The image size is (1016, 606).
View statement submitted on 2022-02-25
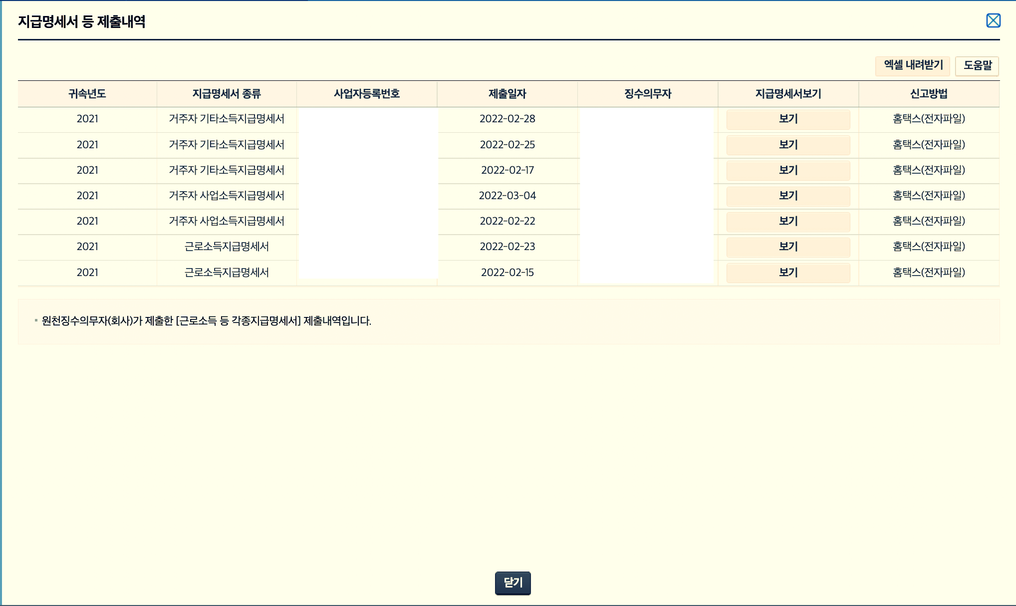point(788,145)
